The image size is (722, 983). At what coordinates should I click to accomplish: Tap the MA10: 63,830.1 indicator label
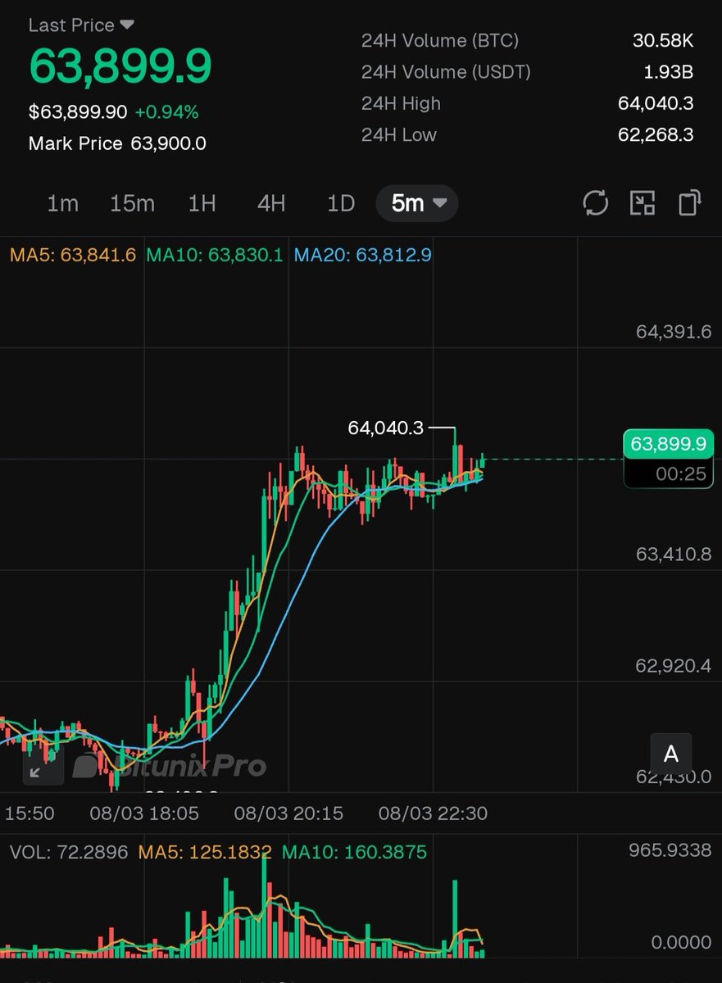pos(215,256)
